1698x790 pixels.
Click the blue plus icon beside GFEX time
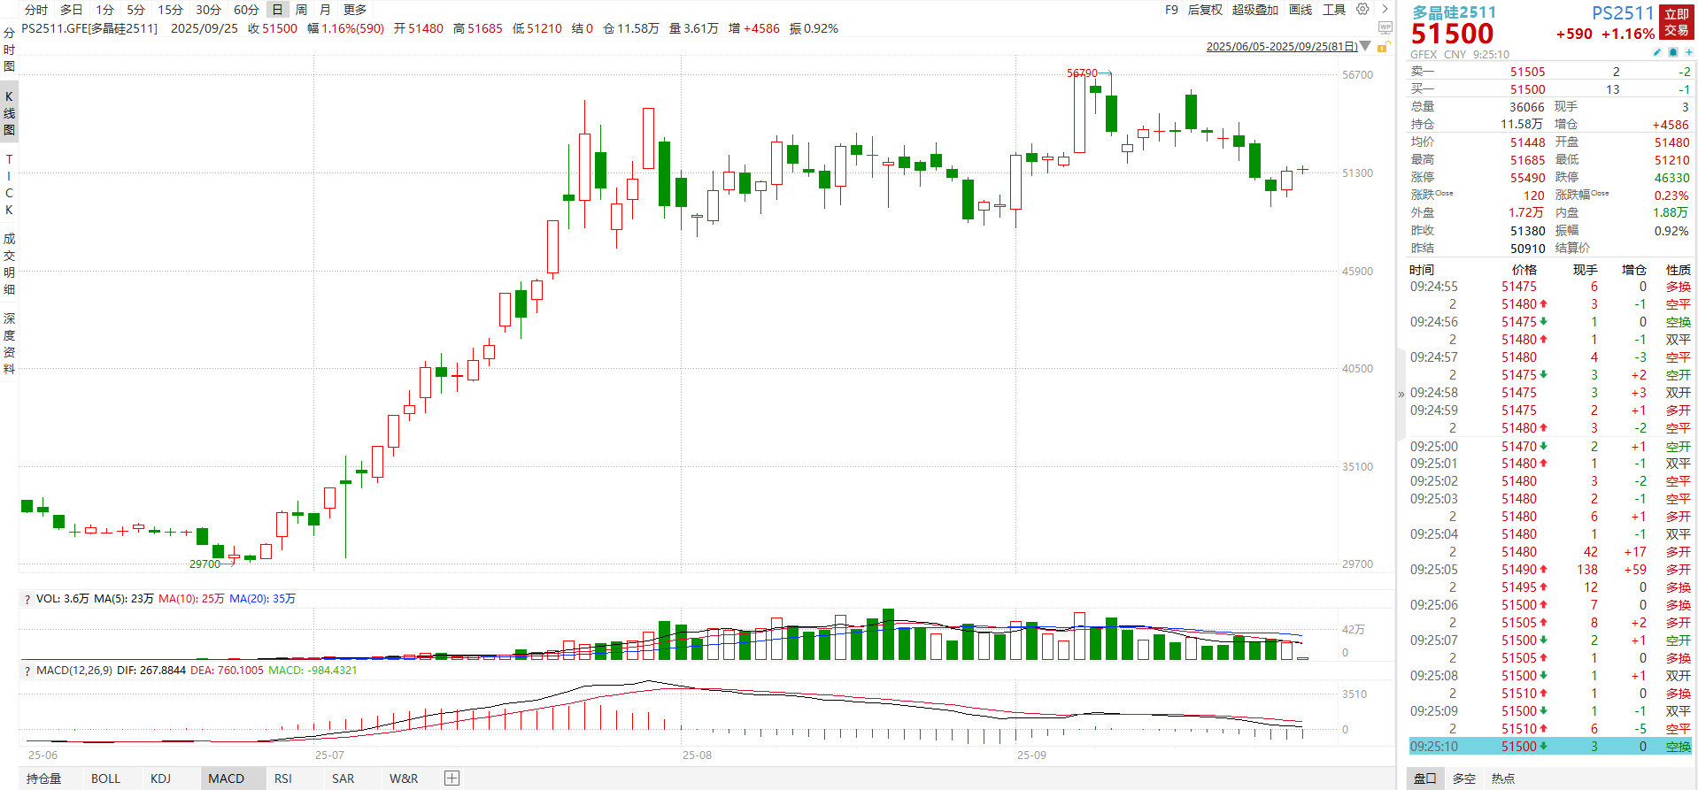coord(1688,53)
